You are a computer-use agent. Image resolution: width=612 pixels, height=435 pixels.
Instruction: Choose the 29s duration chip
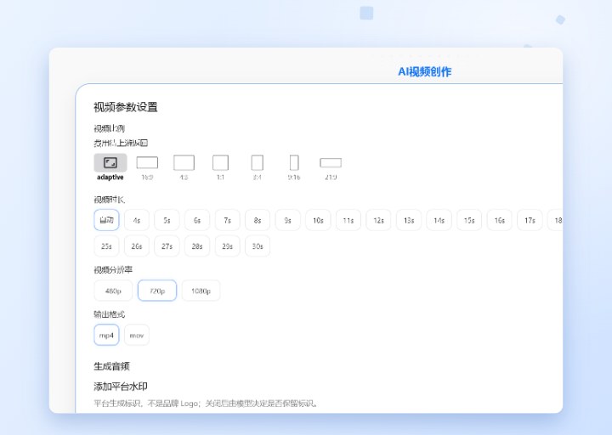click(228, 246)
